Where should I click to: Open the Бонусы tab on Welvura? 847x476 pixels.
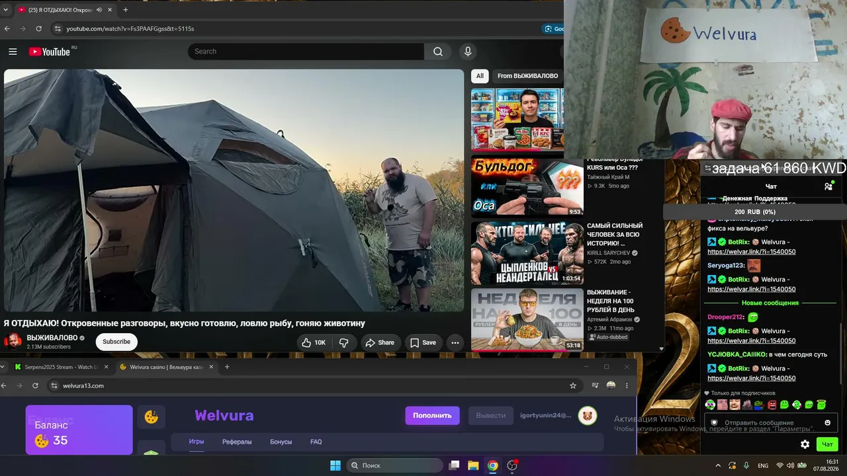point(281,442)
